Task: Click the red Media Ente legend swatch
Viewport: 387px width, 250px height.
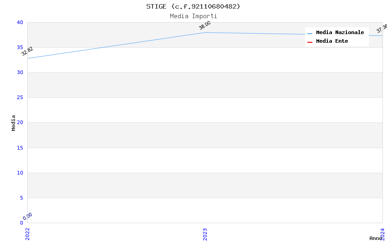Action: tap(310, 42)
